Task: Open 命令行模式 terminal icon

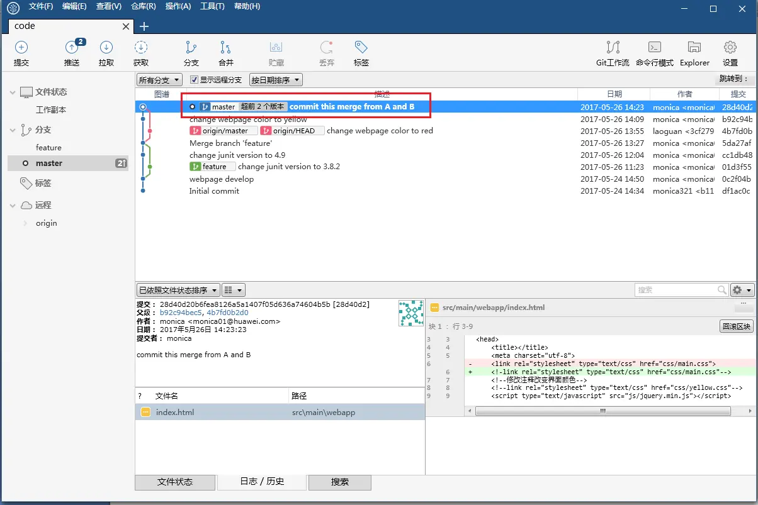Action: [x=655, y=47]
